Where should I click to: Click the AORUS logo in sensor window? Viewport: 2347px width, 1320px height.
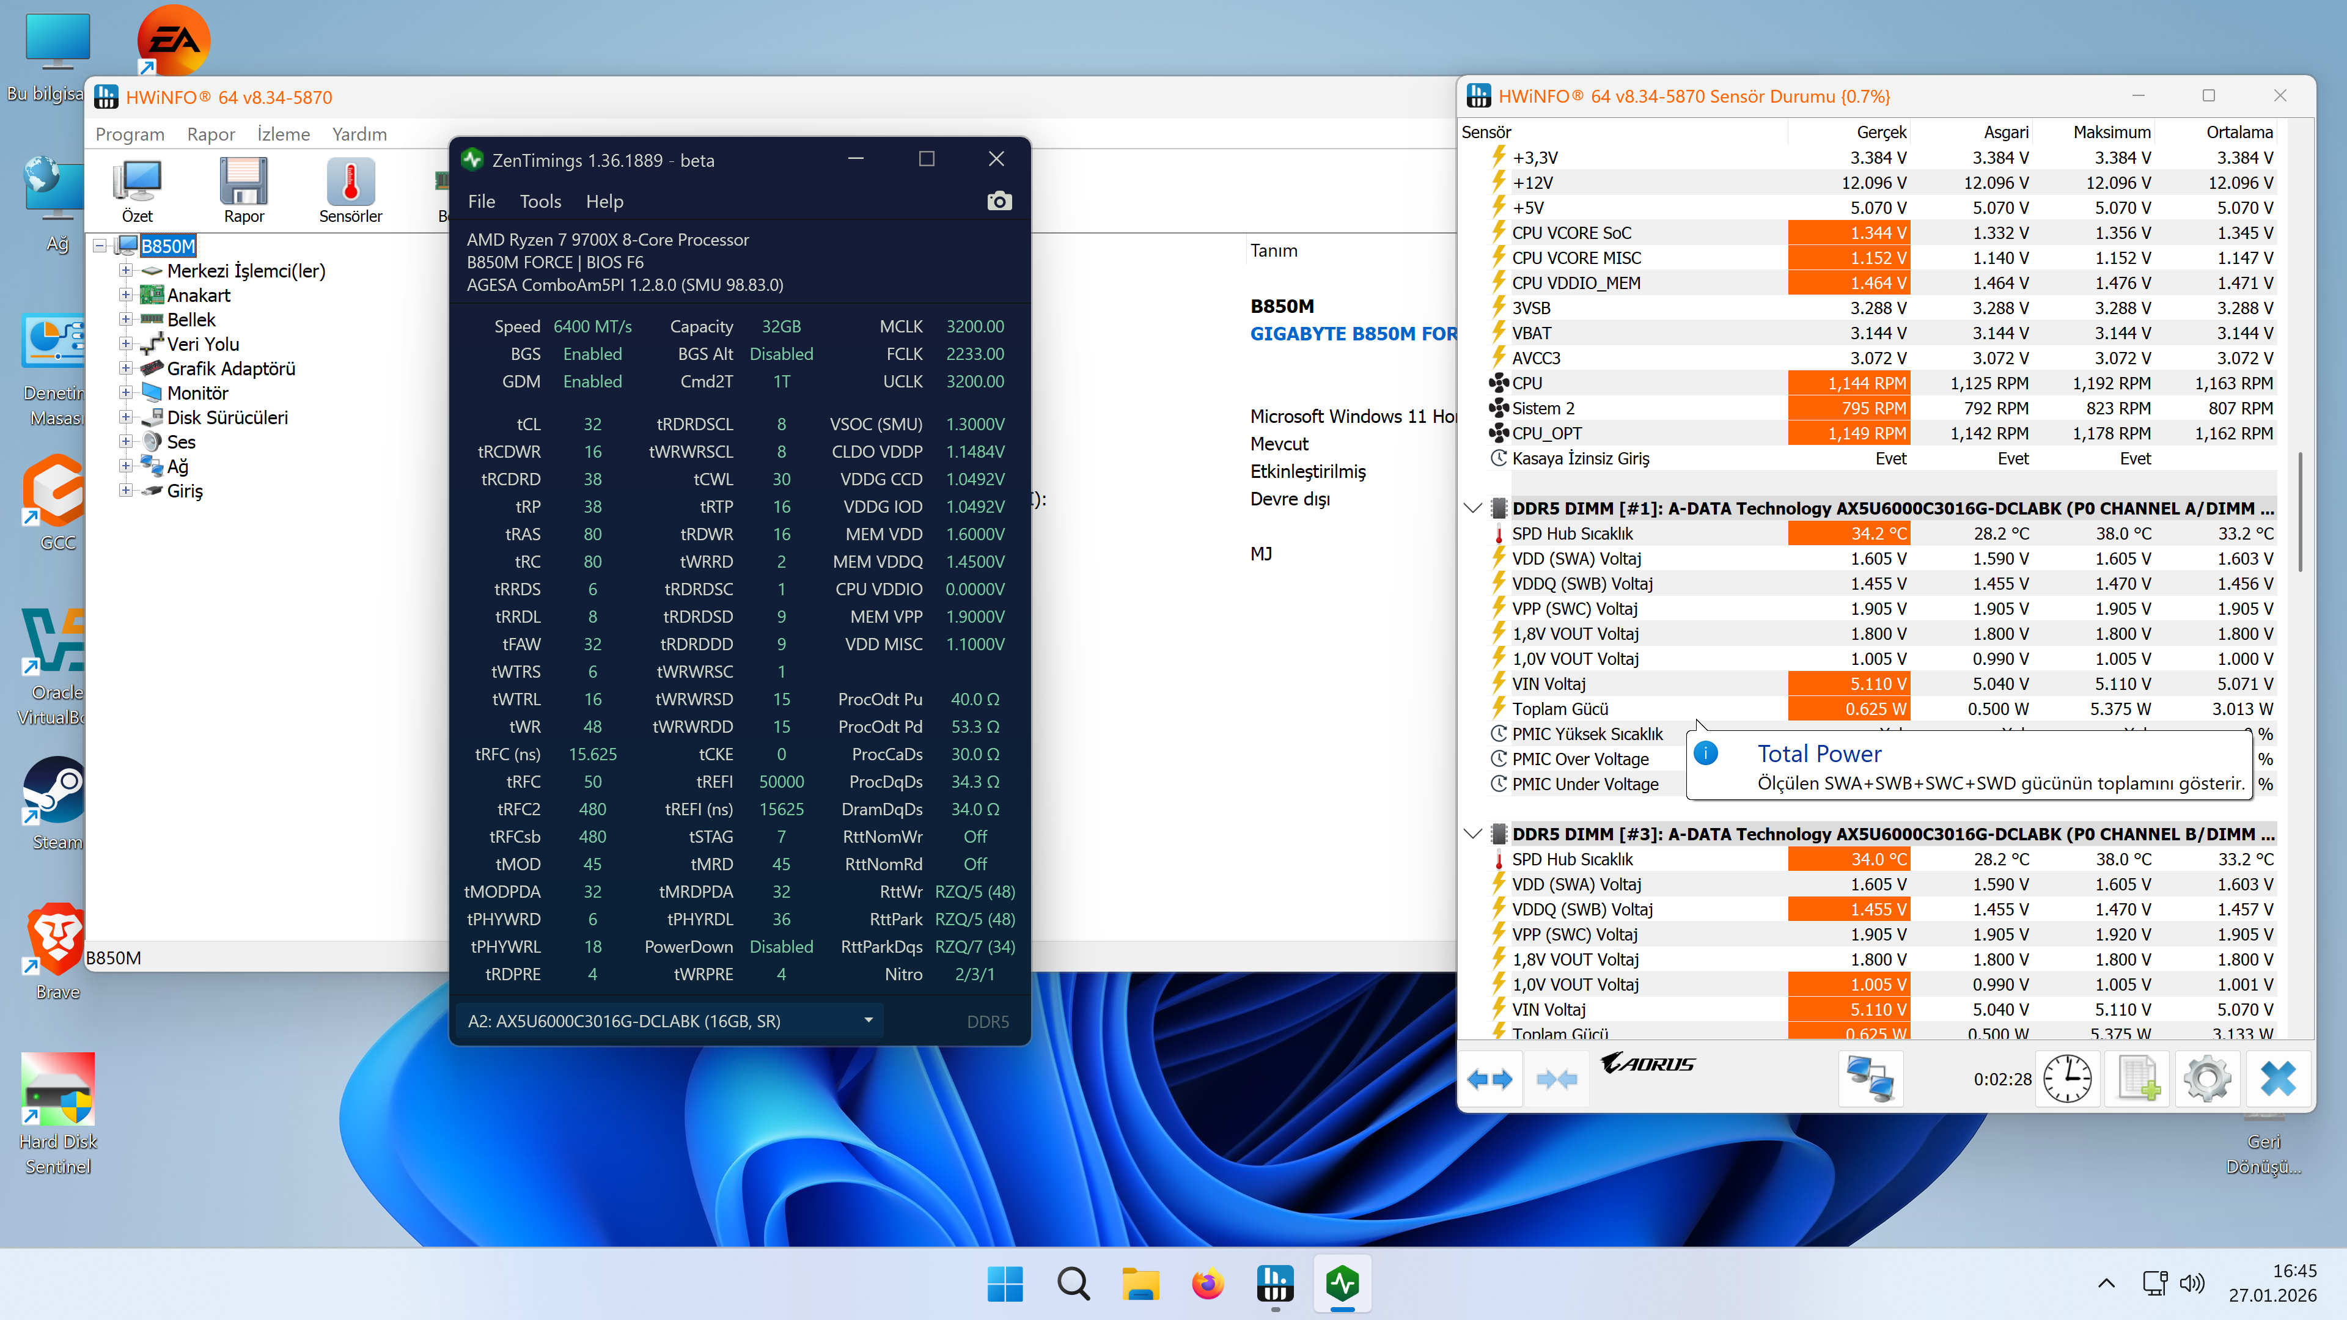click(1647, 1063)
